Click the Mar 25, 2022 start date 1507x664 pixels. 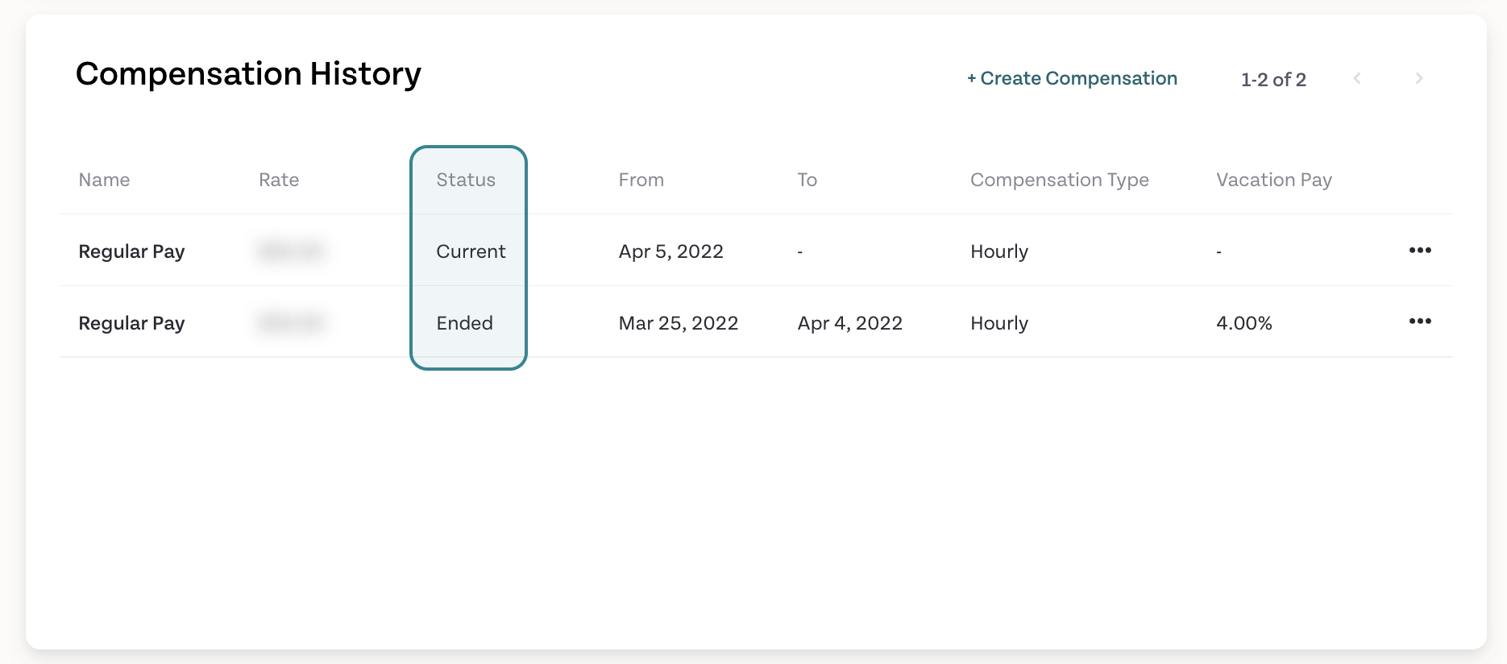pyautogui.click(x=679, y=323)
